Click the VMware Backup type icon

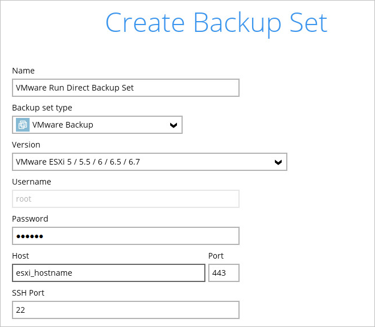[x=23, y=125]
